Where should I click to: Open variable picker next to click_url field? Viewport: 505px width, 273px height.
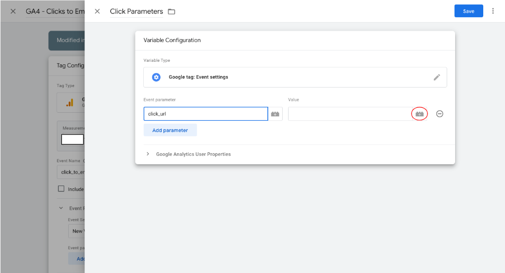coord(275,114)
